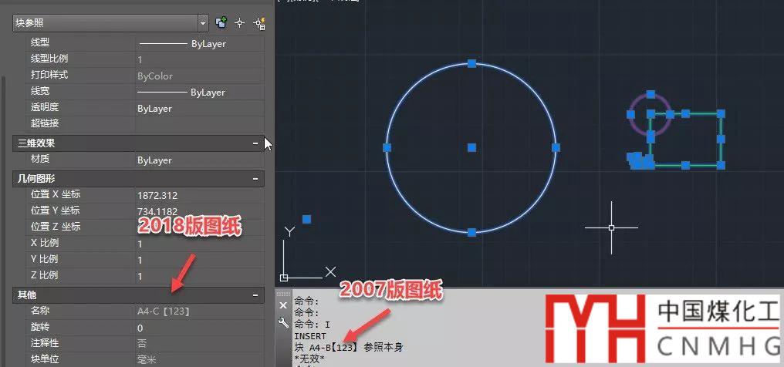The width and height of the screenshot is (784, 367).
Task: Collapse the 三维效果 section
Action: 255,143
